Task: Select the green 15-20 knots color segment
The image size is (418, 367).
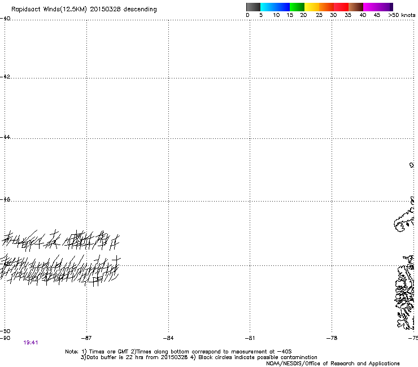Action: (297, 7)
